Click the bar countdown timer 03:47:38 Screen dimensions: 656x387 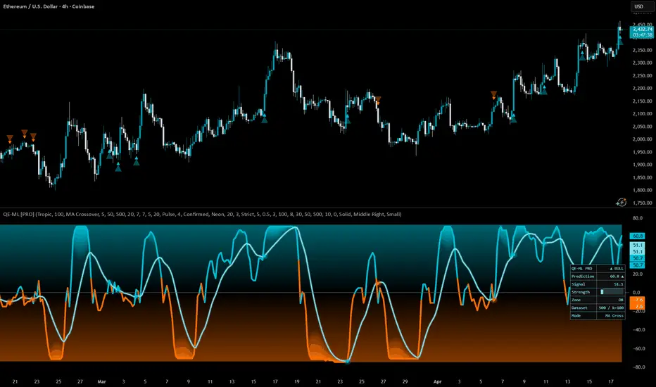pos(643,35)
